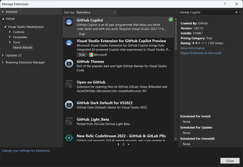Click the GitHub_Light_Beta extension icon

coord(69,121)
